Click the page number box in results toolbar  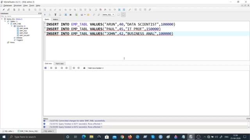click(x=70, y=68)
